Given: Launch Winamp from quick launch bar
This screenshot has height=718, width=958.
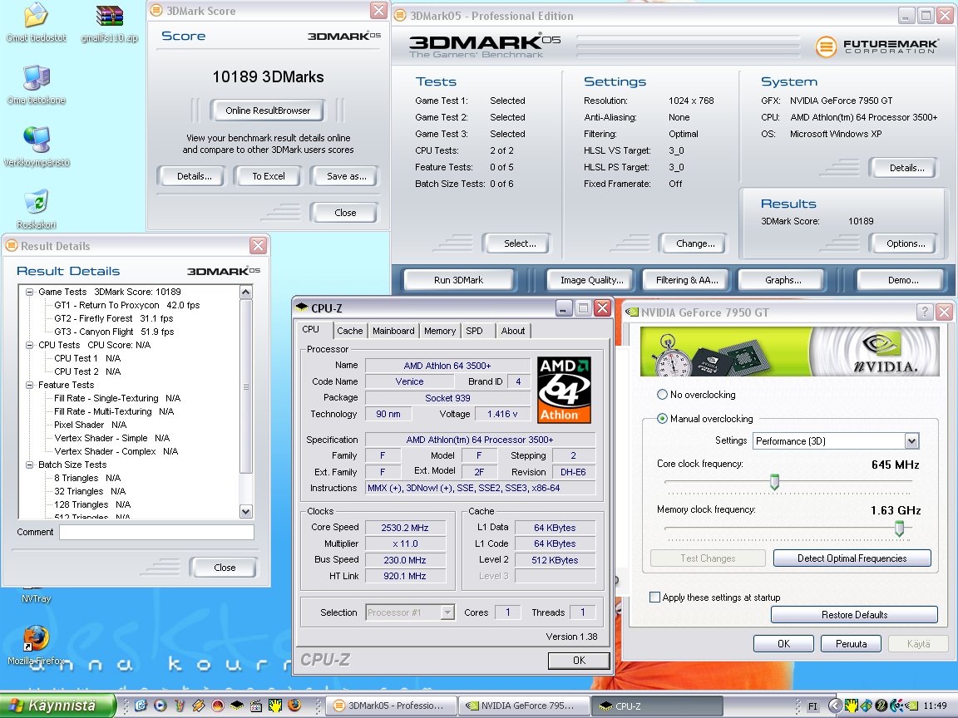Looking at the screenshot, I should pyautogui.click(x=199, y=706).
